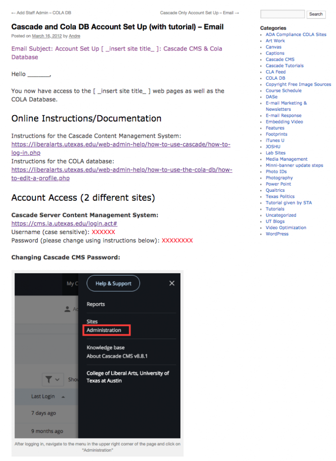Open the how-to-log-in.php instructions link
The image size is (336, 461).
click(121, 149)
